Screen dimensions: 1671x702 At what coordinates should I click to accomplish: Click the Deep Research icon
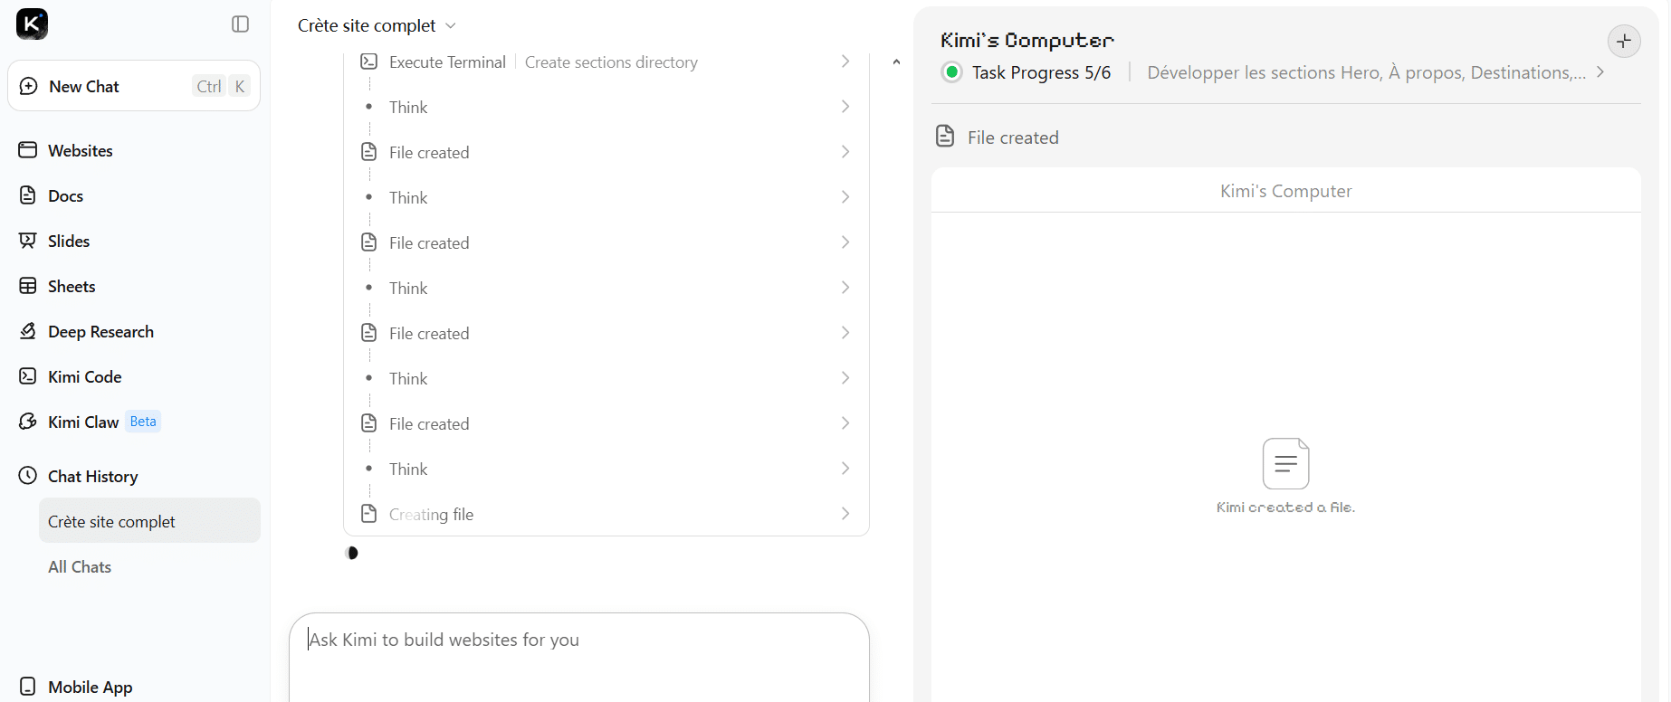[x=28, y=331]
